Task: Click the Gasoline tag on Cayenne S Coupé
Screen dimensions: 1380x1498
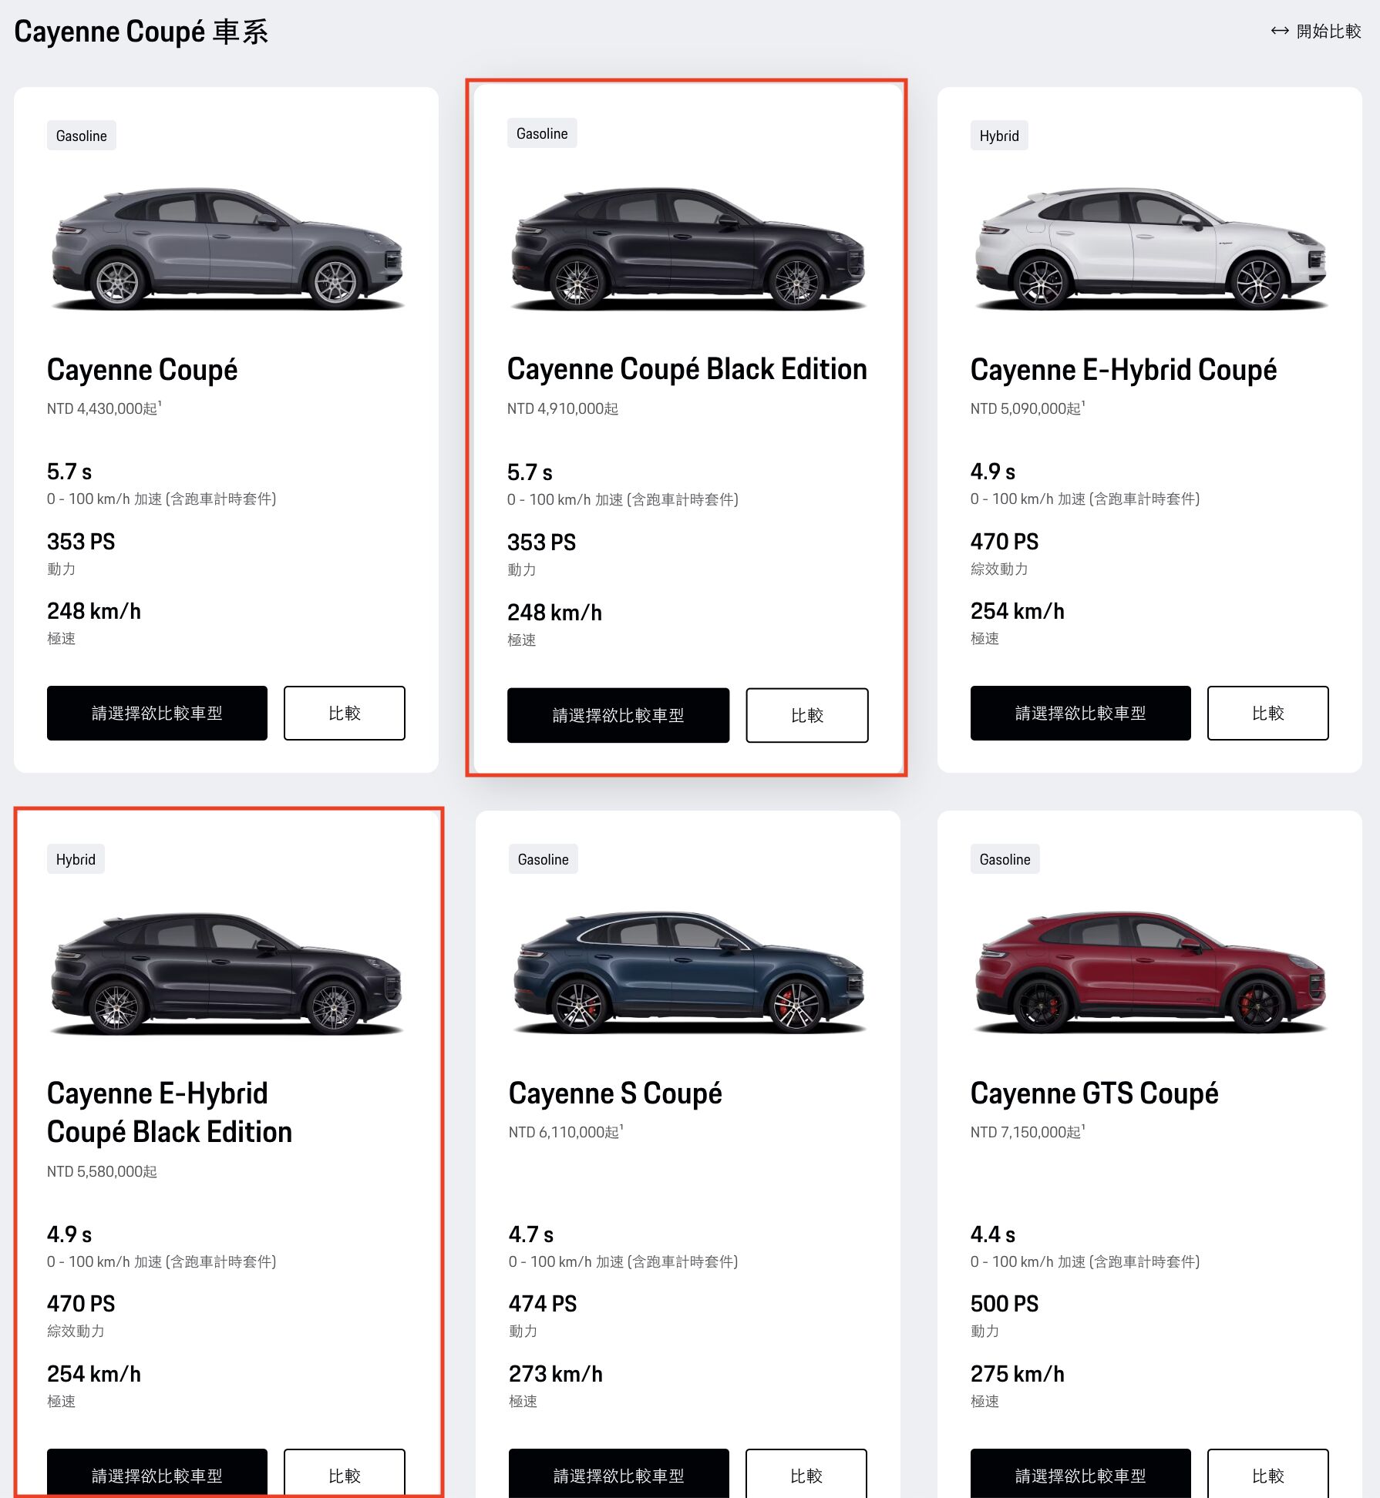Action: (543, 859)
